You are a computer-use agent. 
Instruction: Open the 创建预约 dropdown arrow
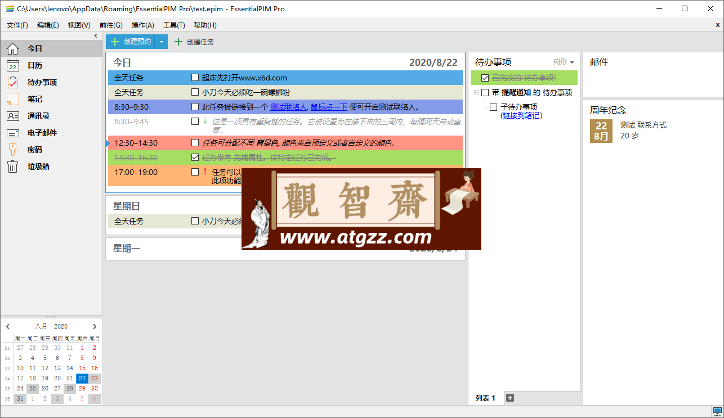tap(161, 42)
